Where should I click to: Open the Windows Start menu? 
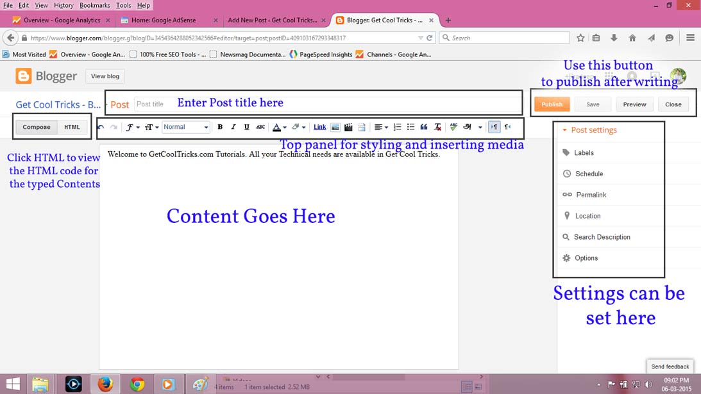[13, 384]
